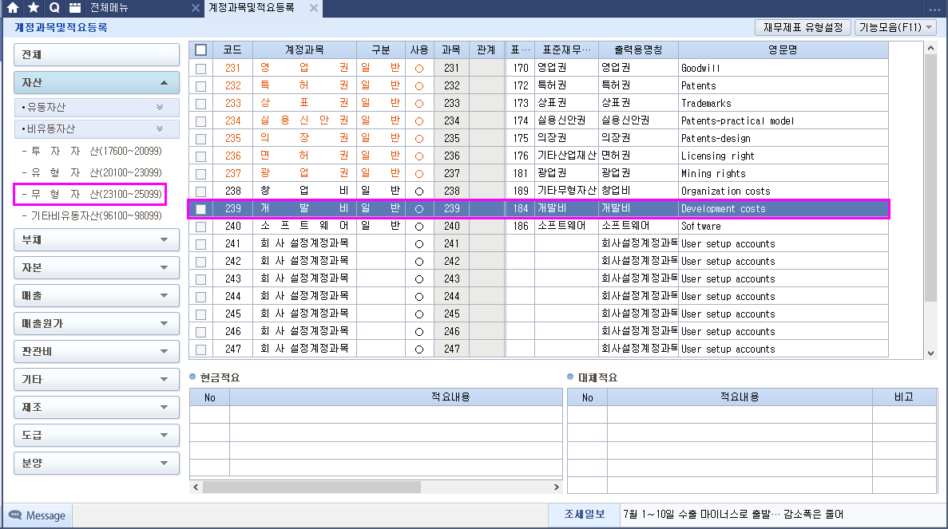
Task: Expand the 비유동자산 subsection
Action: [x=97, y=128]
